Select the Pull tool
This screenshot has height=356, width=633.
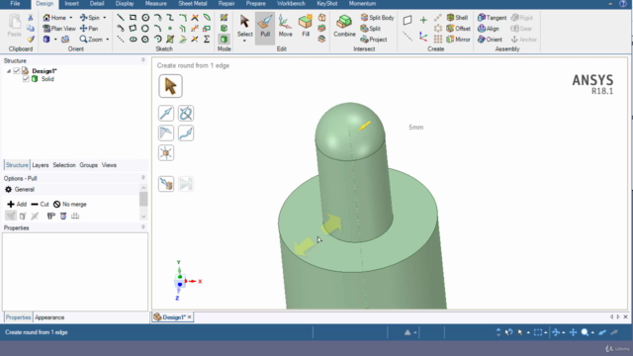click(x=265, y=27)
